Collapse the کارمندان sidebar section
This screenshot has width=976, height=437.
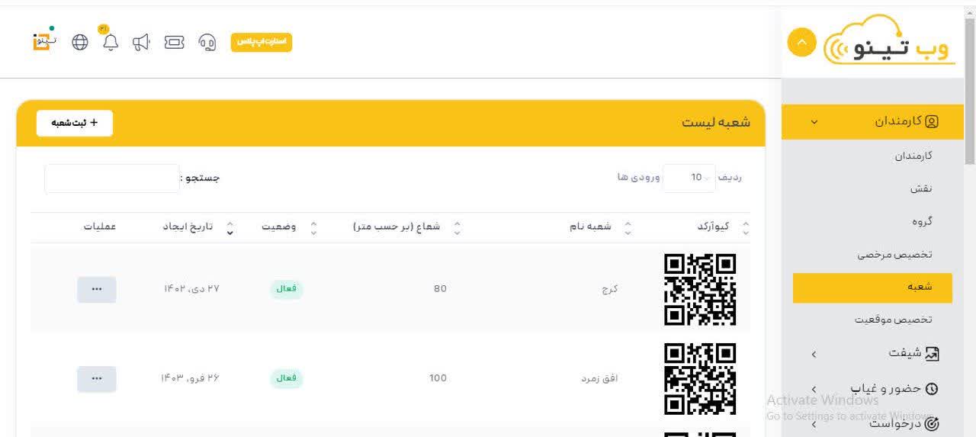pos(872,121)
